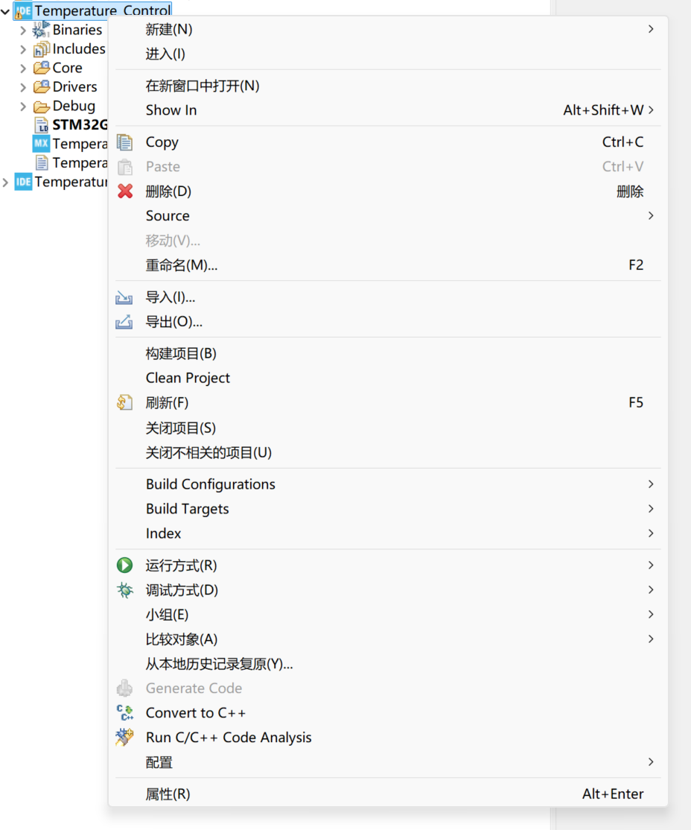Expand the Core folder
The width and height of the screenshot is (691, 830).
tap(22, 67)
